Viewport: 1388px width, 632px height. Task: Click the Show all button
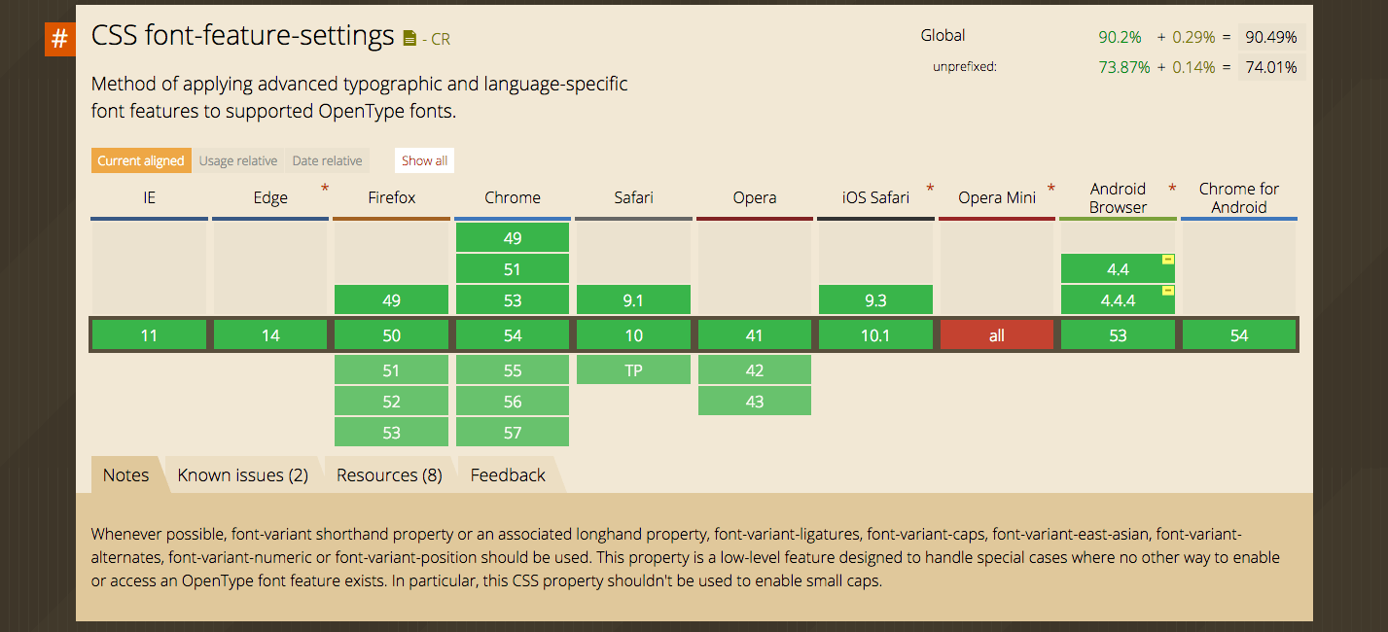point(425,160)
